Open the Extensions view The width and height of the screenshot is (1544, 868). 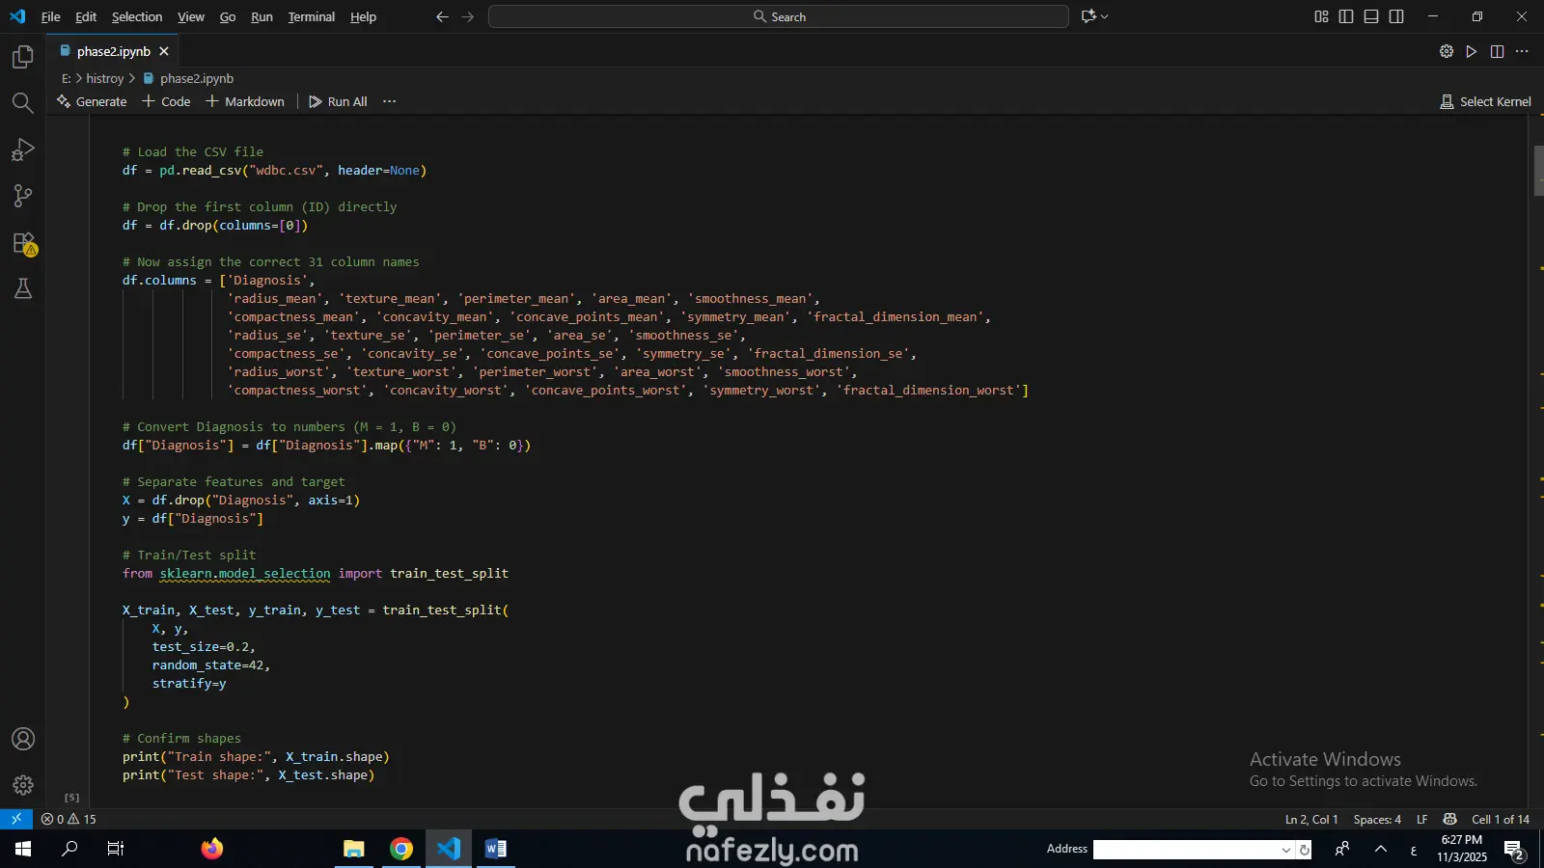coord(23,242)
